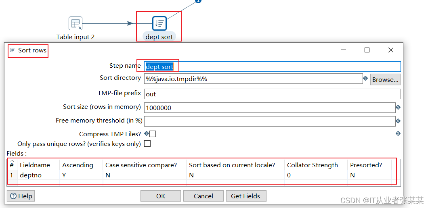This screenshot has width=430, height=208.
Task: Click variable icon beside Free memory threshold
Action: point(398,121)
